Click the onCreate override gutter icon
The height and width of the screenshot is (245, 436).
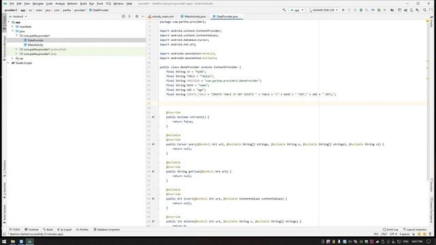point(153,117)
